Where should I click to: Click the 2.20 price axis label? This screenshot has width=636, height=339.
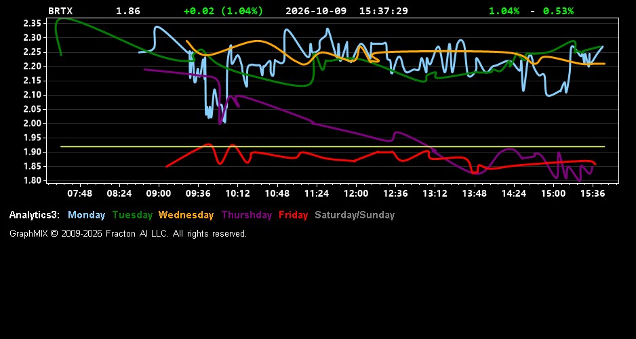[33, 66]
